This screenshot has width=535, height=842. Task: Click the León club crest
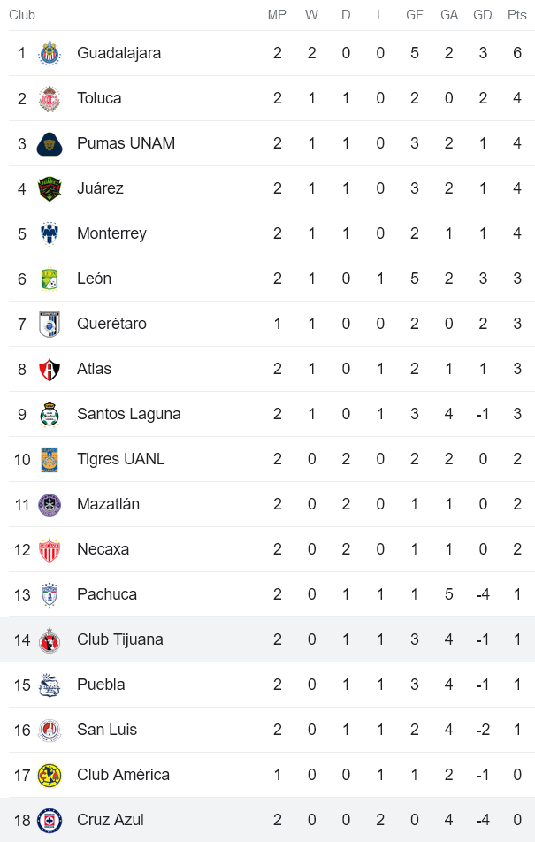pos(50,279)
